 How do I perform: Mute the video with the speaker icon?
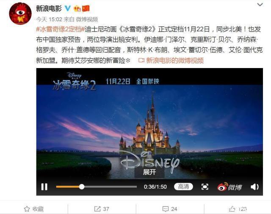(254, 187)
